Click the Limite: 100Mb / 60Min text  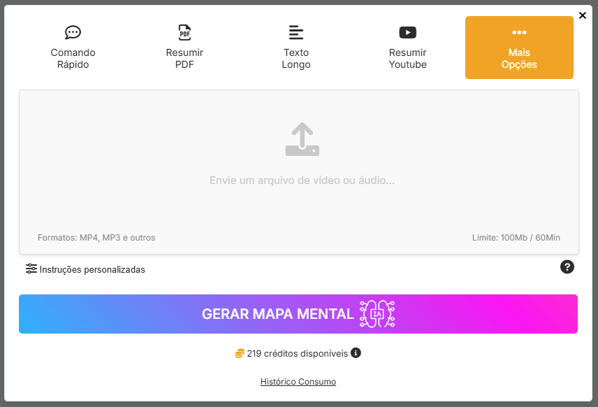coord(516,238)
